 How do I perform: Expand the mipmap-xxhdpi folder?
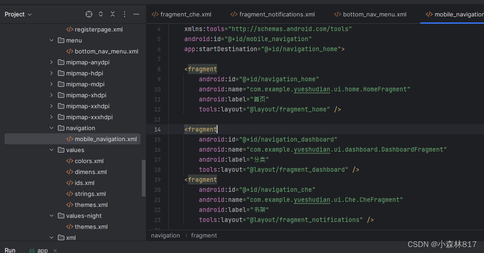click(x=52, y=106)
